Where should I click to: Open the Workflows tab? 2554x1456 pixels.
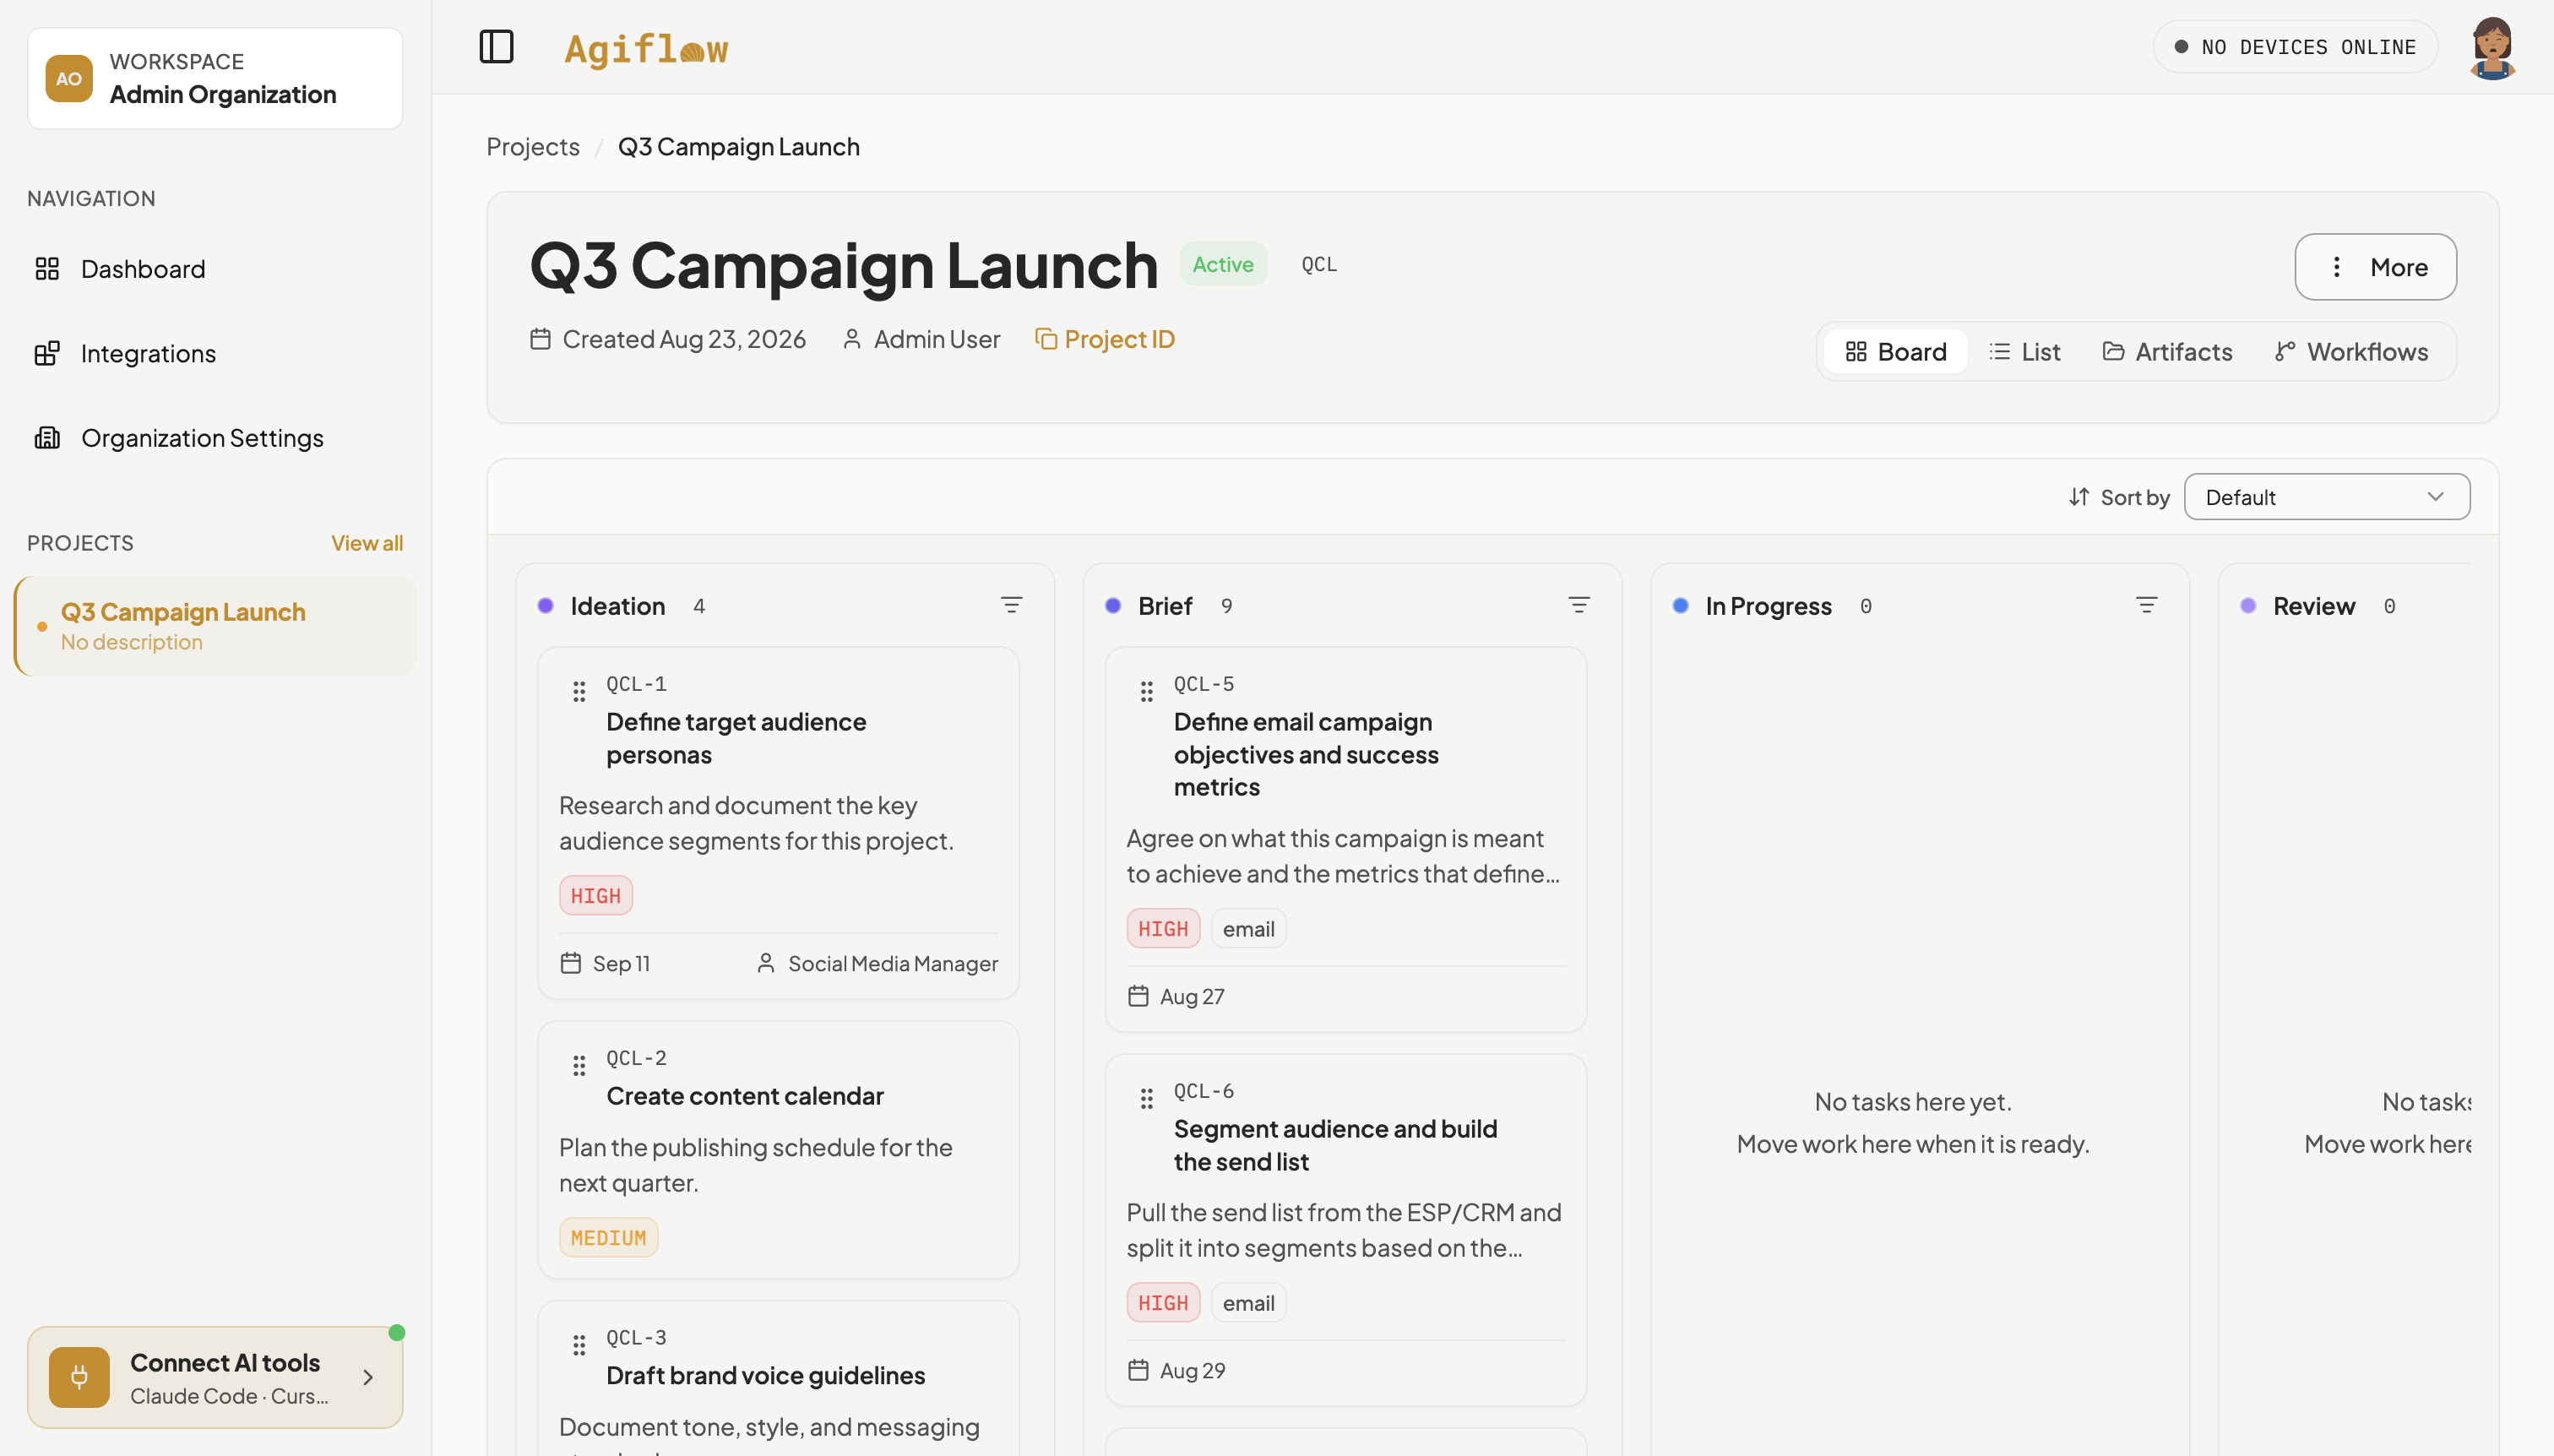click(x=2351, y=352)
